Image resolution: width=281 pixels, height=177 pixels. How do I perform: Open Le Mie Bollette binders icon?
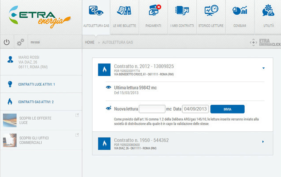[x=124, y=10]
